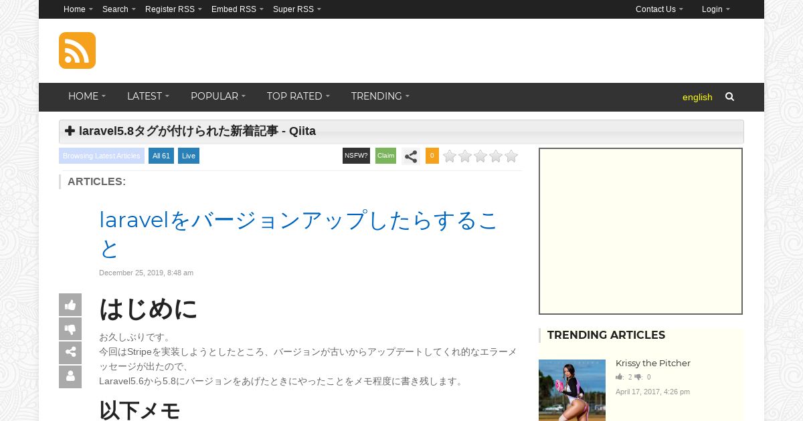Viewport: 803px width, 421px height.
Task: Open the HOME main navigation item
Action: click(87, 96)
